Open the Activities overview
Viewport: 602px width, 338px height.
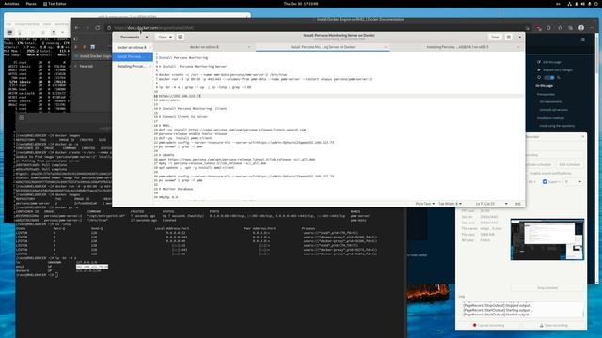point(11,4)
